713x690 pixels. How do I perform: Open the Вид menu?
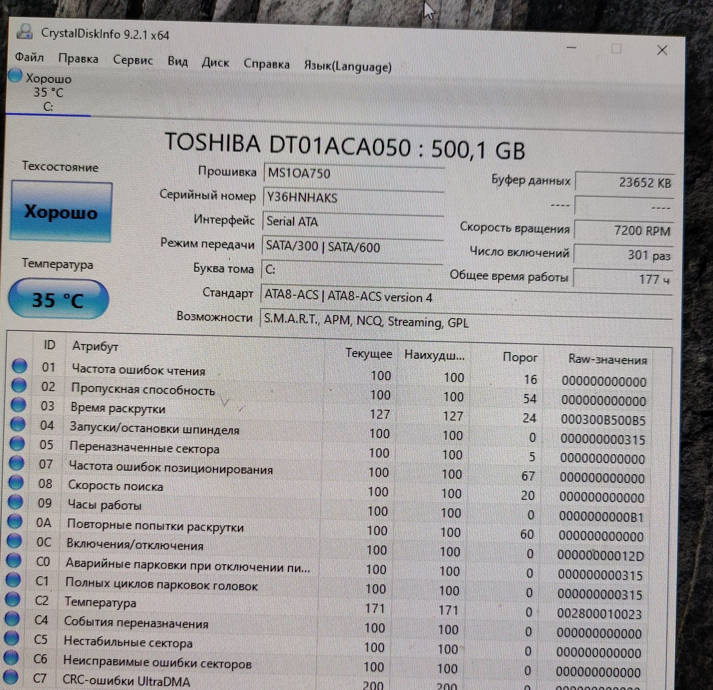[x=177, y=62]
